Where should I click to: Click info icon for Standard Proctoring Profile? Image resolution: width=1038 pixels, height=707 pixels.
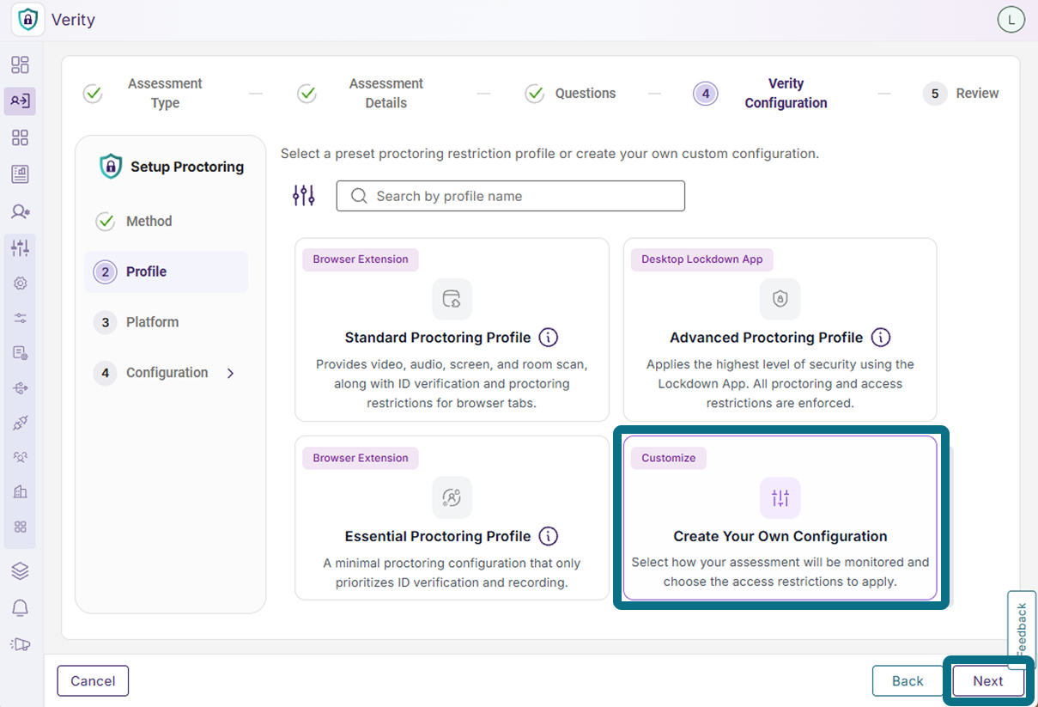(549, 337)
